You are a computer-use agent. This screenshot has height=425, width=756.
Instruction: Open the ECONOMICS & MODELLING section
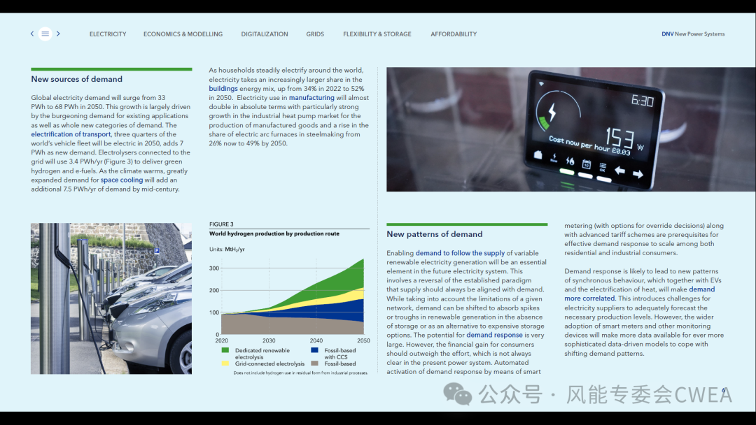pyautogui.click(x=183, y=34)
